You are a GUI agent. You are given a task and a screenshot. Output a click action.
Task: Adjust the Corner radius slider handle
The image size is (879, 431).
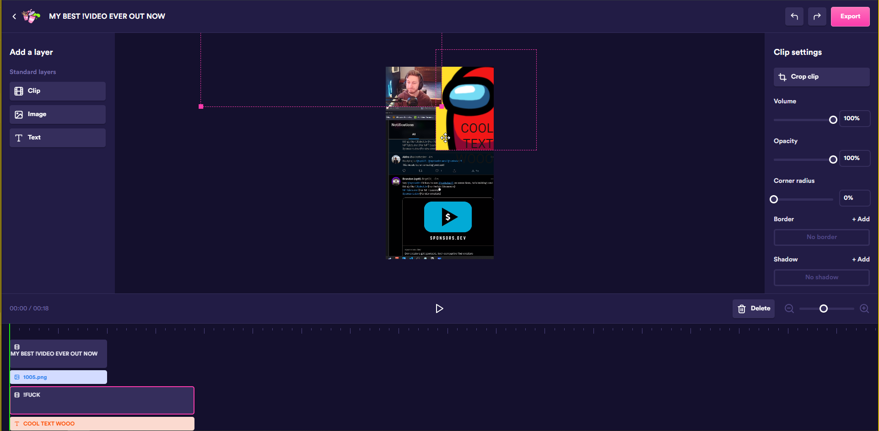tap(774, 199)
